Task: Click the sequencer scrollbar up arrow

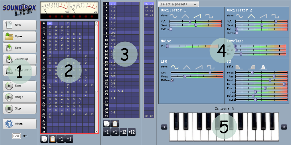Action: pos(96,23)
